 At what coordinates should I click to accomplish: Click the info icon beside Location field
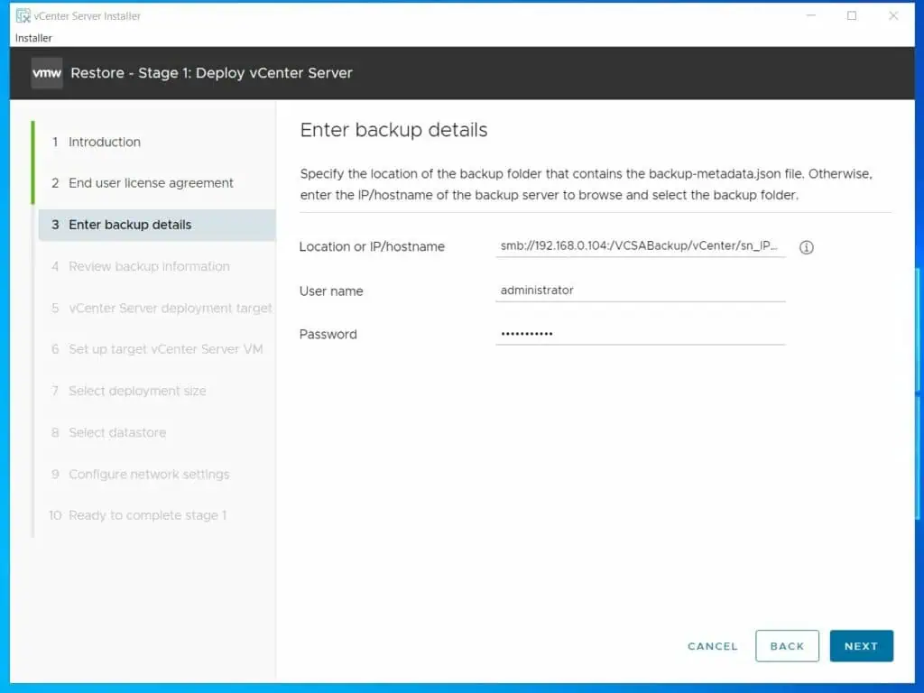806,247
